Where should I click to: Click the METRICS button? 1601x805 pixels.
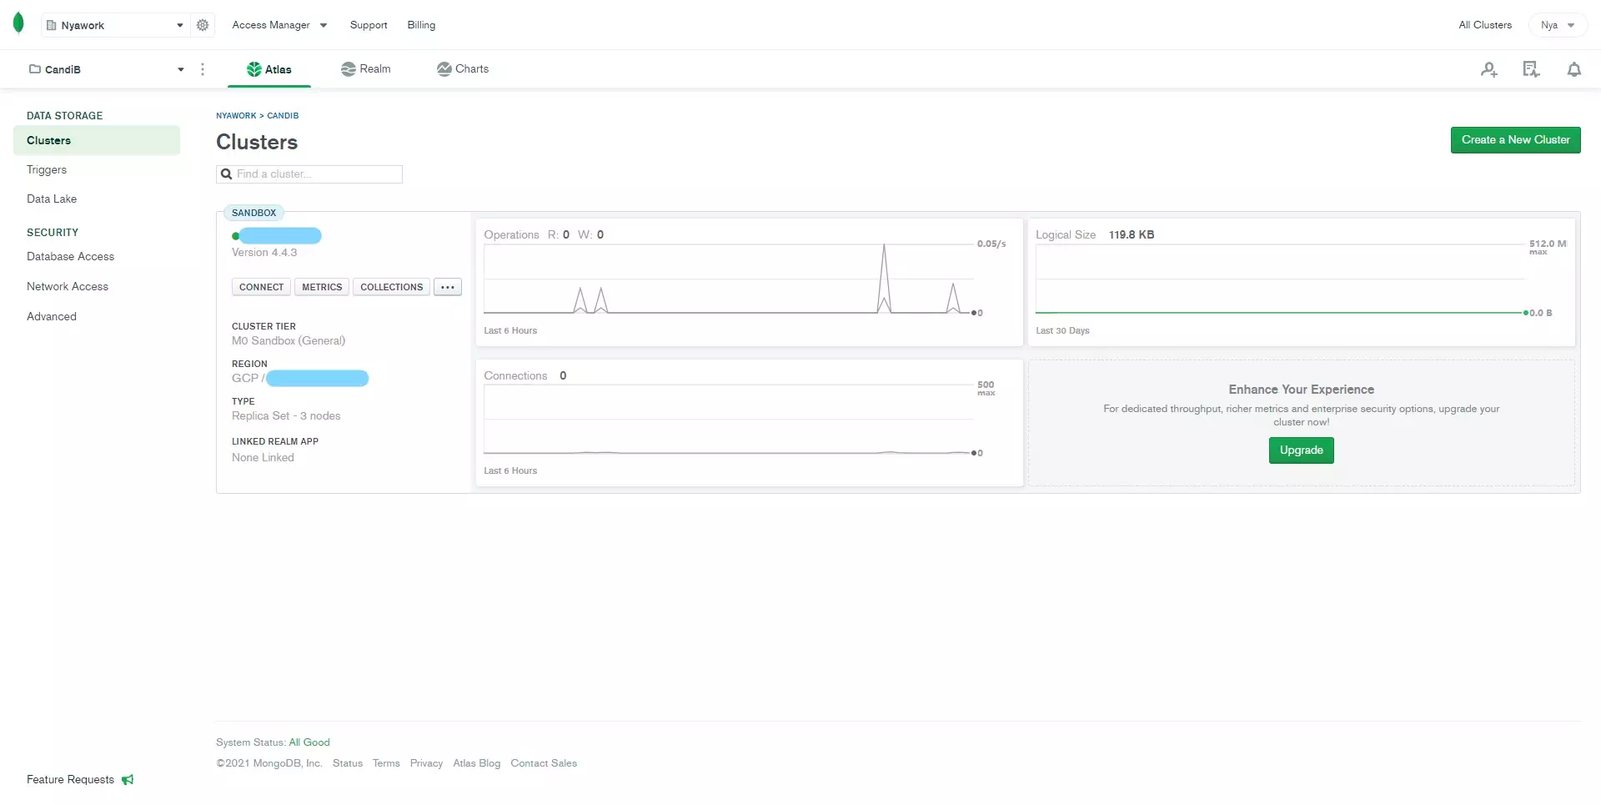[x=322, y=287]
